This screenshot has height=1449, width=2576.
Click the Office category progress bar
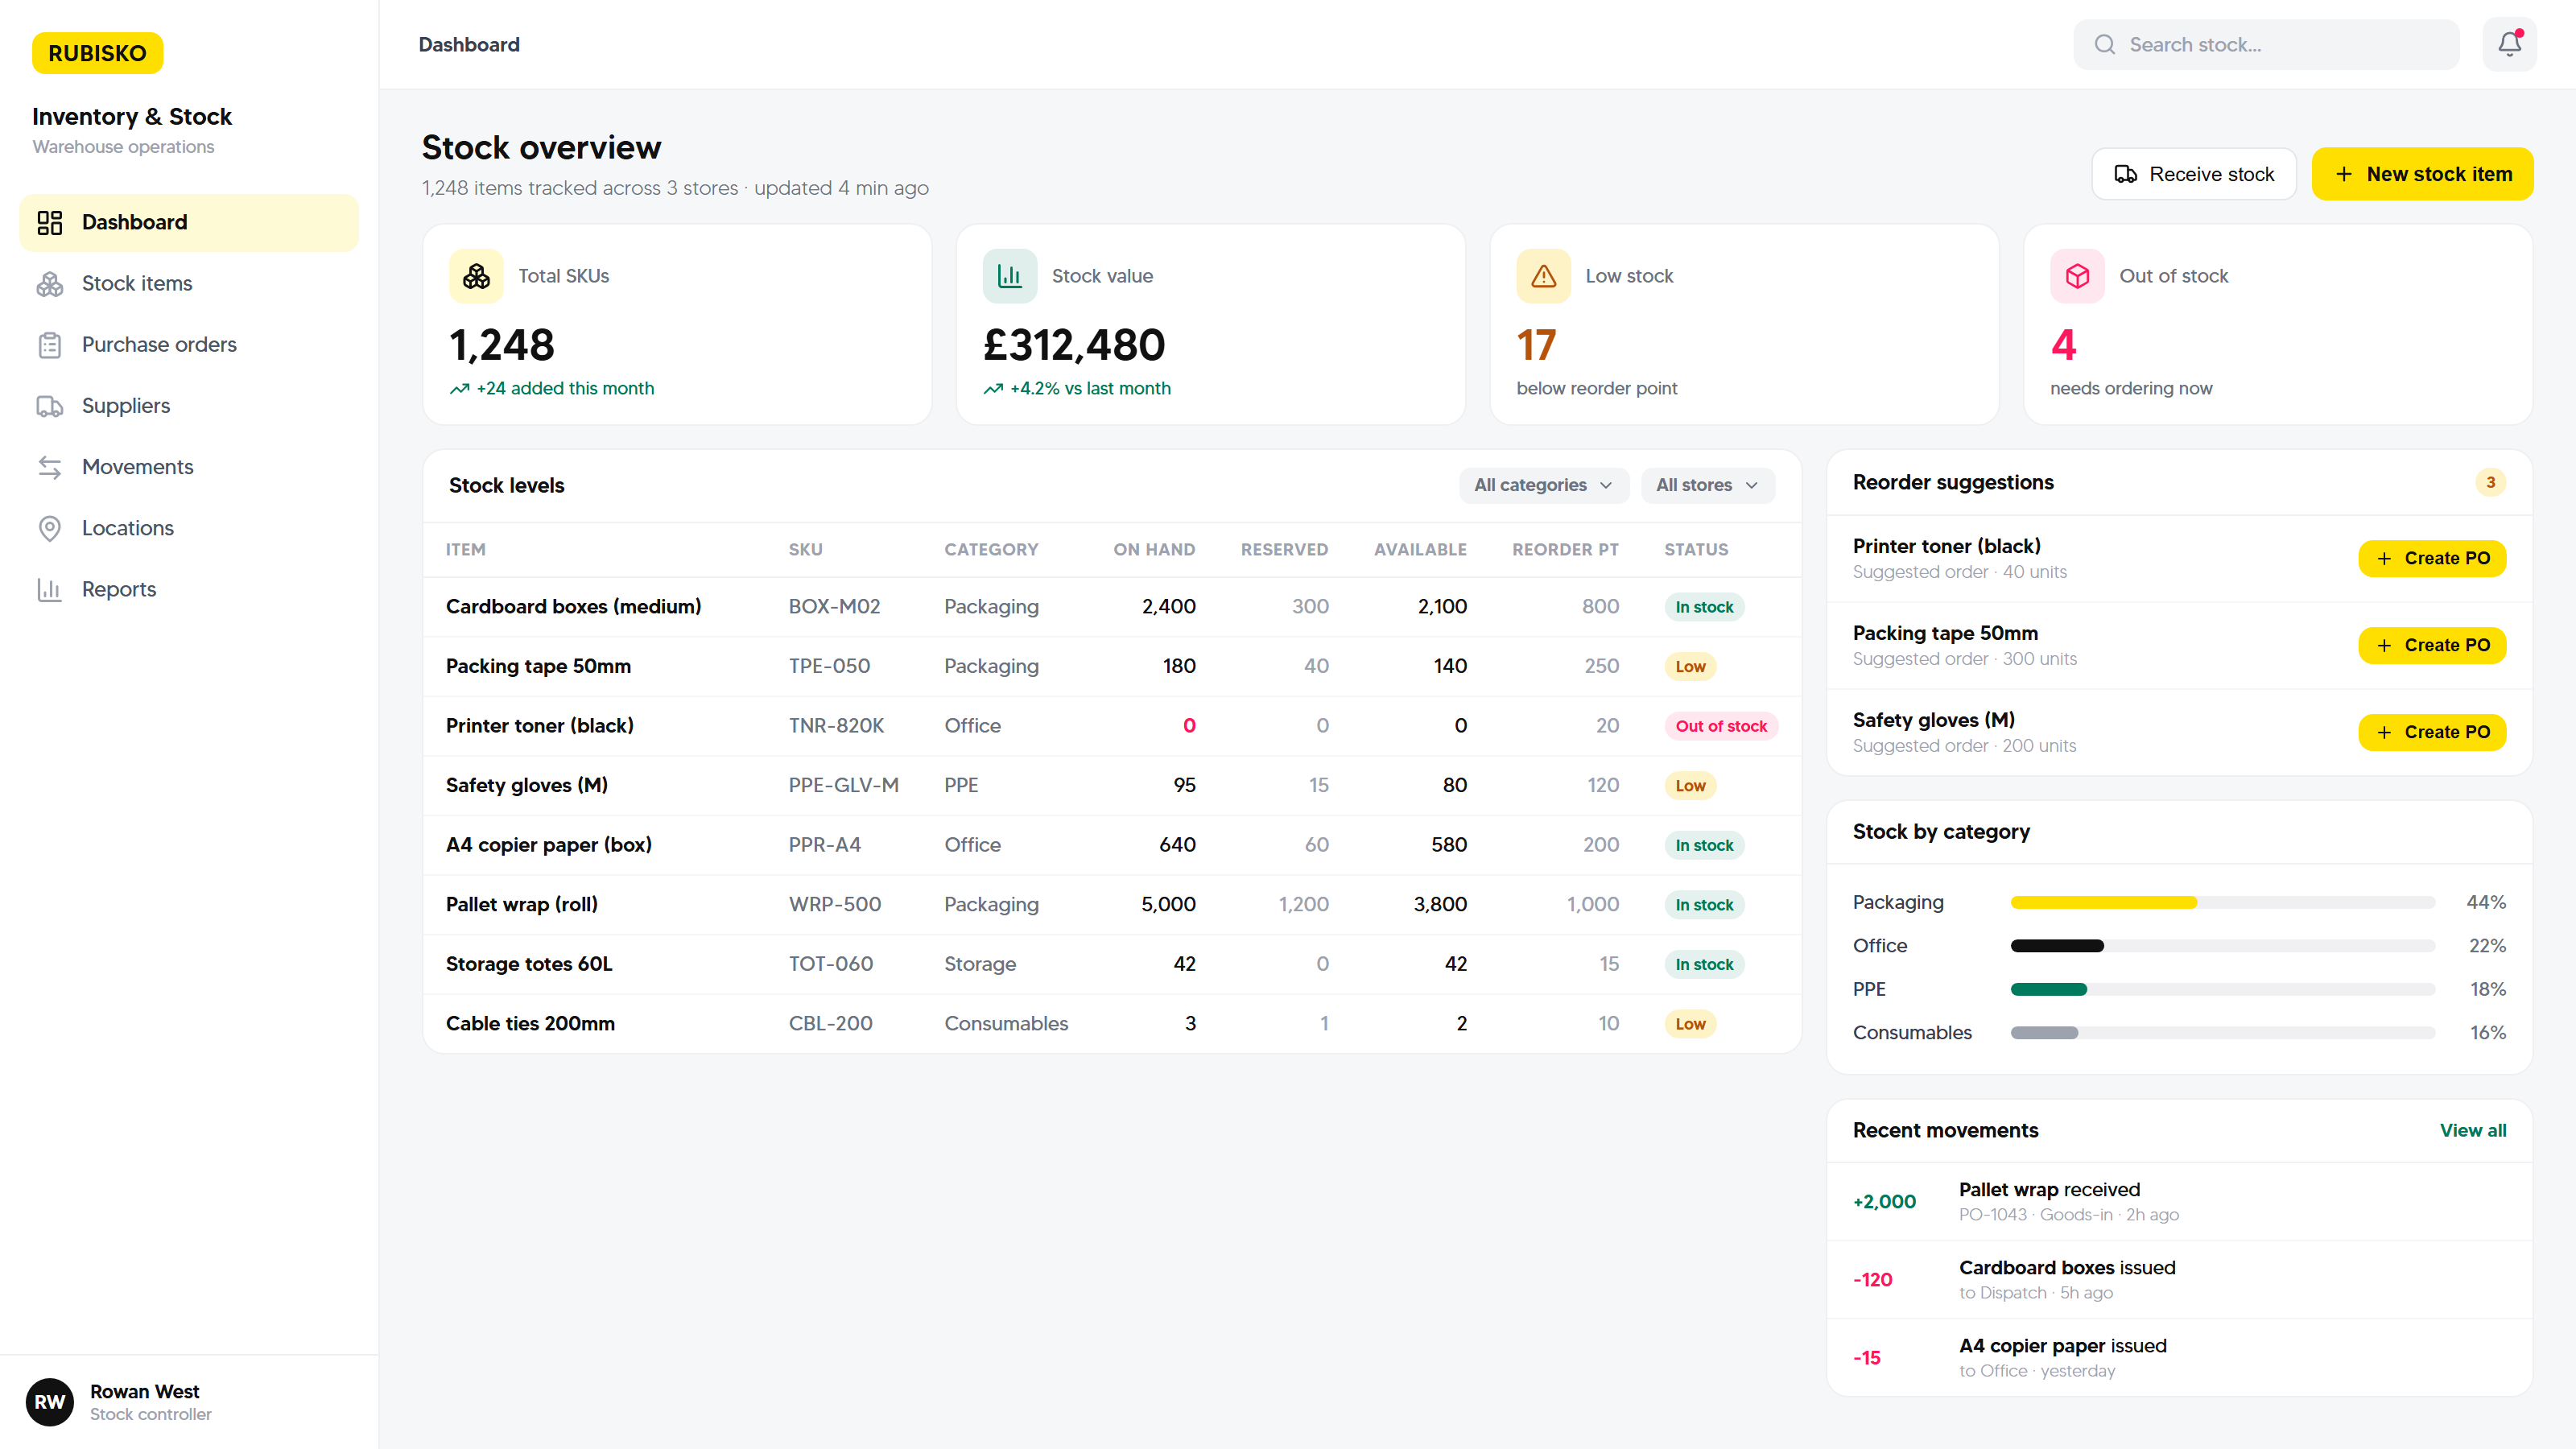tap(2222, 946)
